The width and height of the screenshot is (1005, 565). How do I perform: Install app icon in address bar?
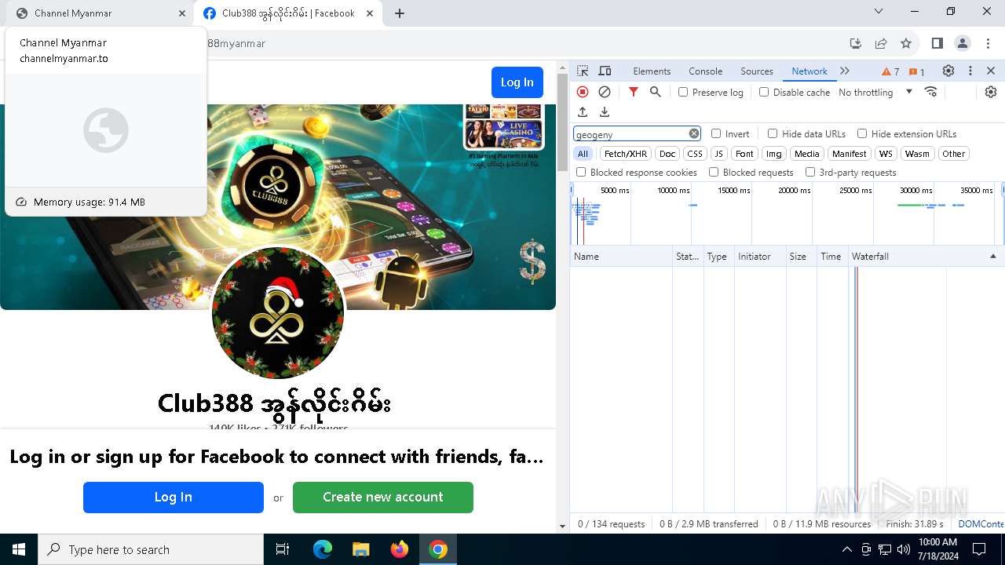[856, 43]
